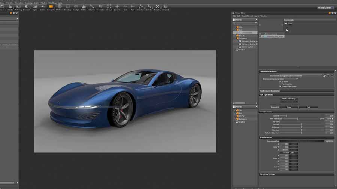The image size is (337, 189).
Task: Toggle the Is Visible checkbox
Action: coord(280,81)
